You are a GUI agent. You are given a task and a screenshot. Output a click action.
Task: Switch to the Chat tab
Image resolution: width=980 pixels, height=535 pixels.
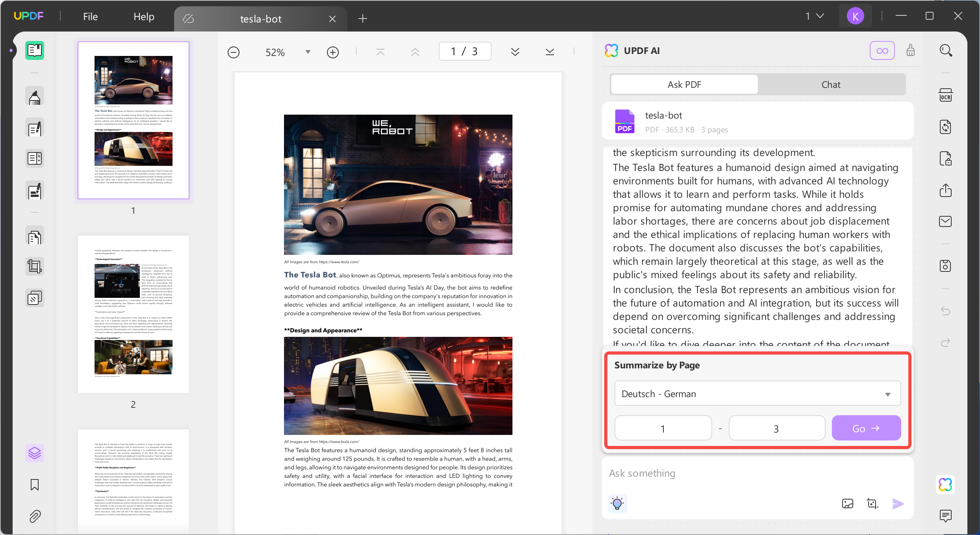(830, 84)
